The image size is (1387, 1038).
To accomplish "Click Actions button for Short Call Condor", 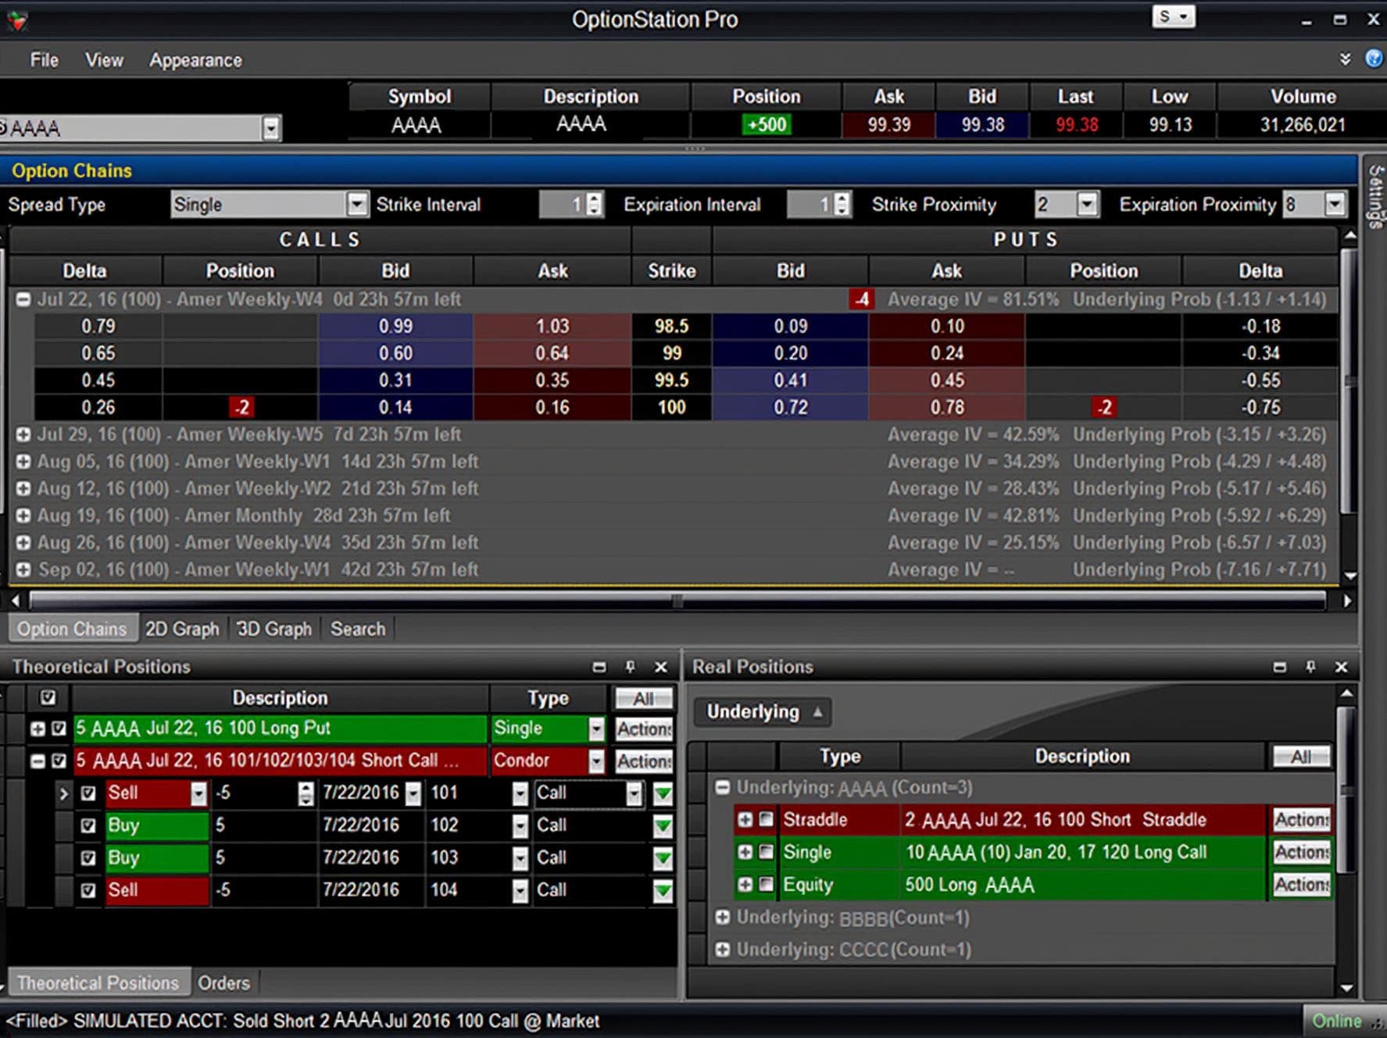I will tap(644, 761).
